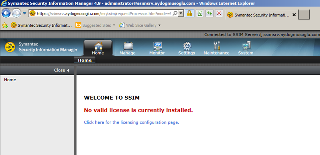This screenshot has width=320, height=155.
Task: Click the Internet Explorer title bar icon
Action: click(x=4, y=3)
